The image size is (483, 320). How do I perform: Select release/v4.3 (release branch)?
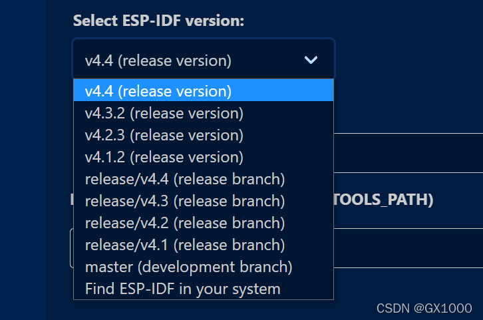pos(204,200)
